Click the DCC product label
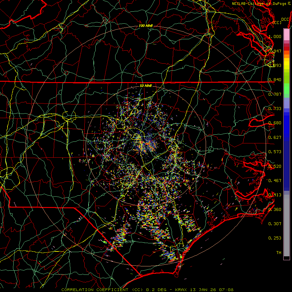 coord(285,19)
